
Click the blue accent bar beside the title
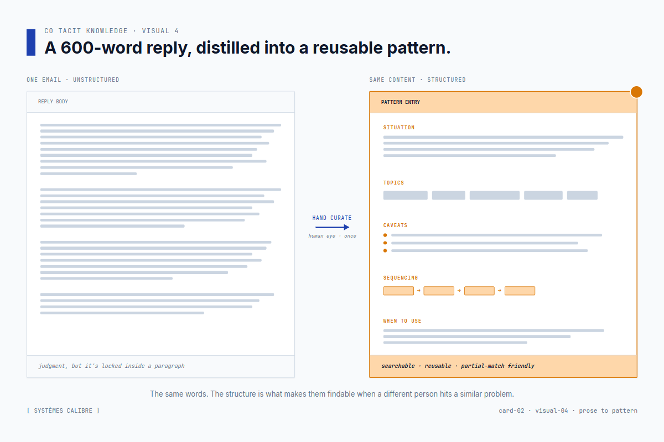tap(31, 43)
